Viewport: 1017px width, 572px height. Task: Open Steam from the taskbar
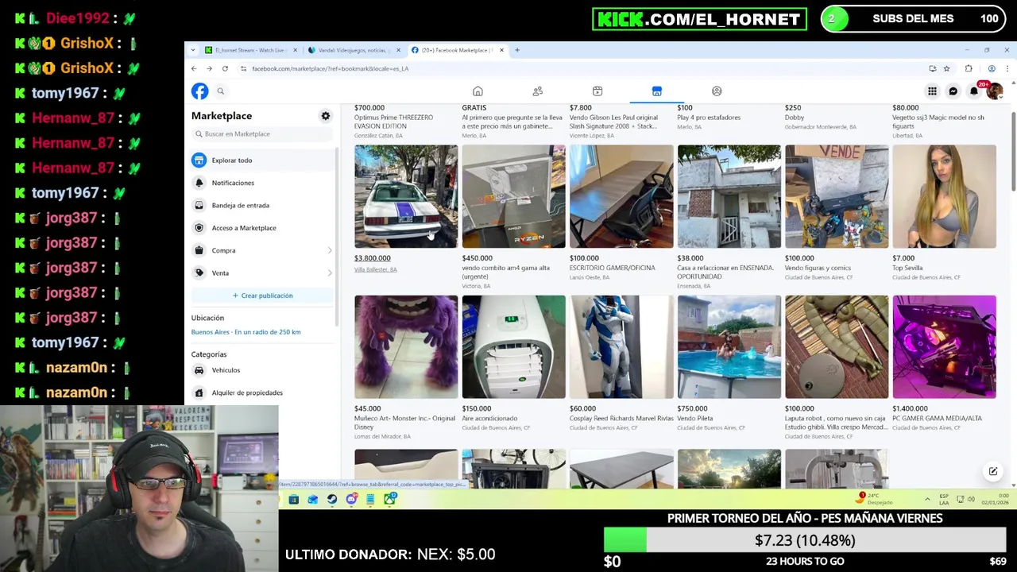(x=332, y=499)
